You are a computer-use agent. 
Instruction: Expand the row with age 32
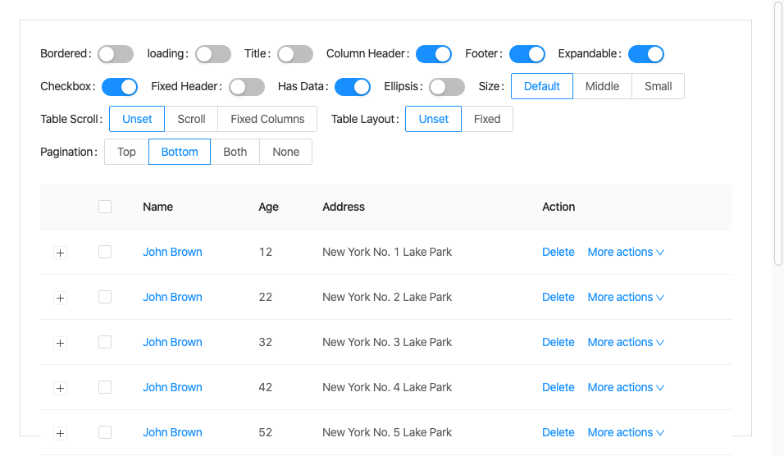(x=60, y=343)
